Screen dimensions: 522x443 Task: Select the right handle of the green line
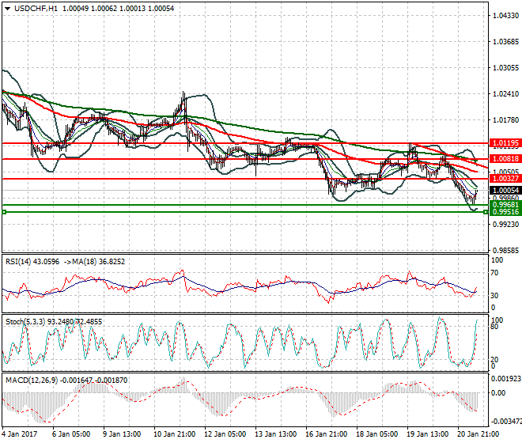485,212
